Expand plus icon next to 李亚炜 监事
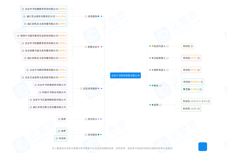Viewport: 227px width, 153px height. click(198, 109)
